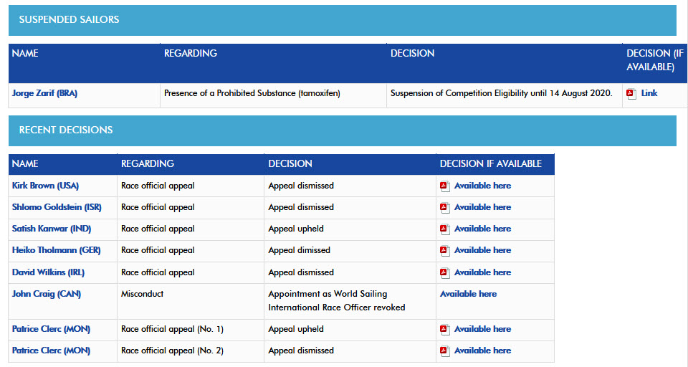Click the PDF icon in Satish Kanwar's row

click(445, 229)
